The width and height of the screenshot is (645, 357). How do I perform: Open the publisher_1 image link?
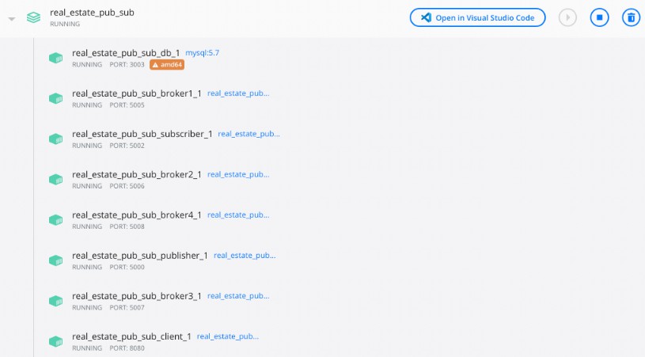(x=245, y=256)
